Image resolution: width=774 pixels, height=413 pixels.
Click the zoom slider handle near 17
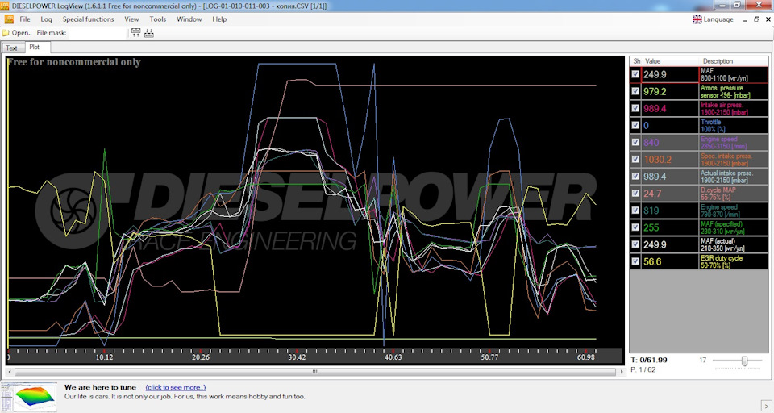pyautogui.click(x=744, y=361)
